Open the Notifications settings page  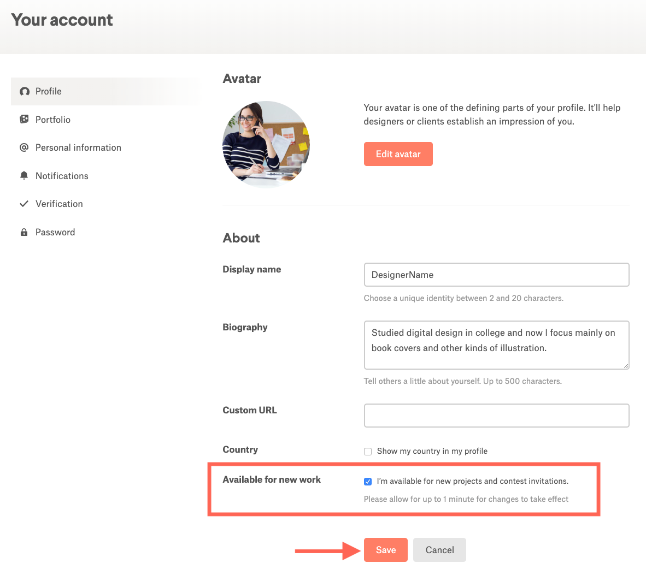pos(62,176)
